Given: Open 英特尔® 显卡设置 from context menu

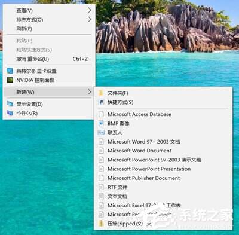Looking at the screenshot, I should (49, 71).
